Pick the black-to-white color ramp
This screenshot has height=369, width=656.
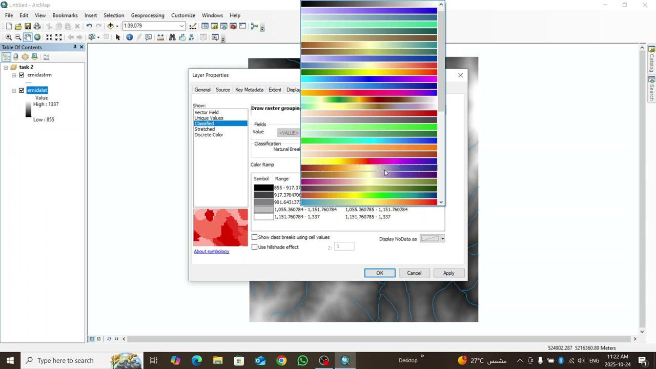(x=369, y=4)
